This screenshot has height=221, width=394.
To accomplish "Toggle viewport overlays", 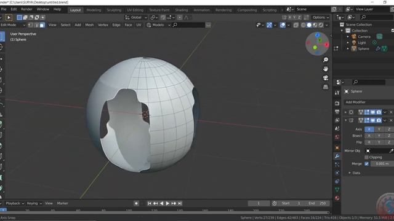I will pos(283,25).
